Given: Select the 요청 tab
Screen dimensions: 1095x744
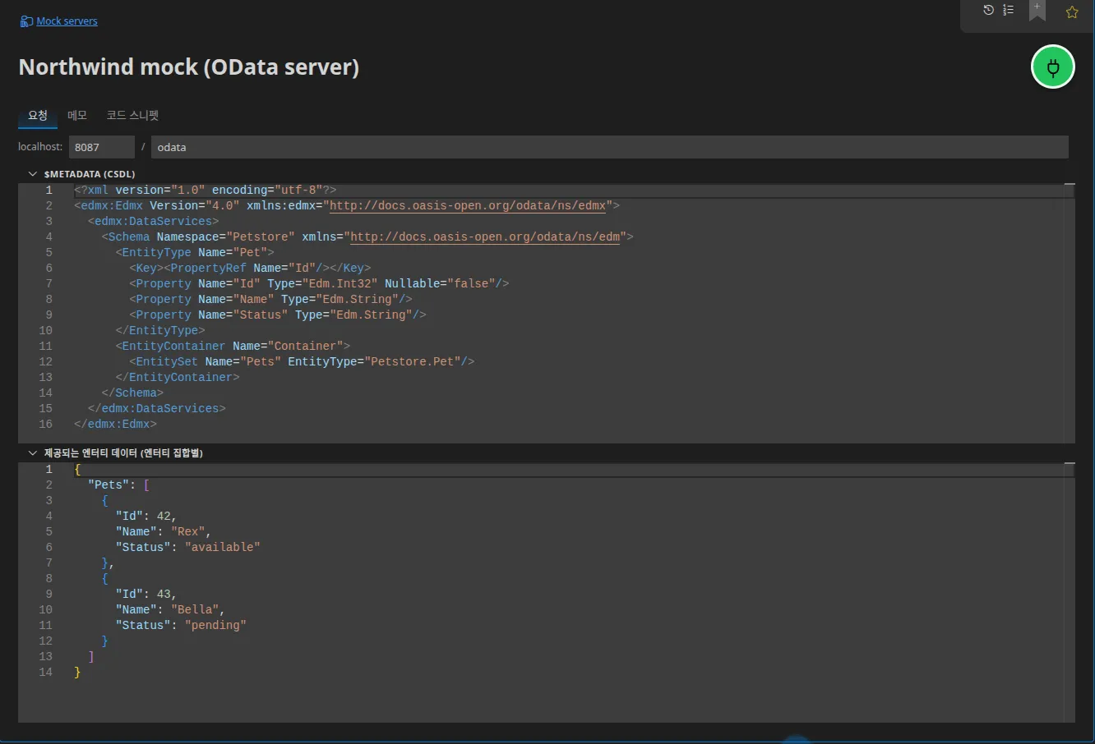Looking at the screenshot, I should point(38,116).
